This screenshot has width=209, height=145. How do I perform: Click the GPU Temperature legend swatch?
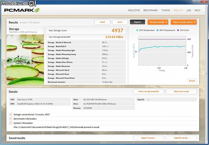158,30
